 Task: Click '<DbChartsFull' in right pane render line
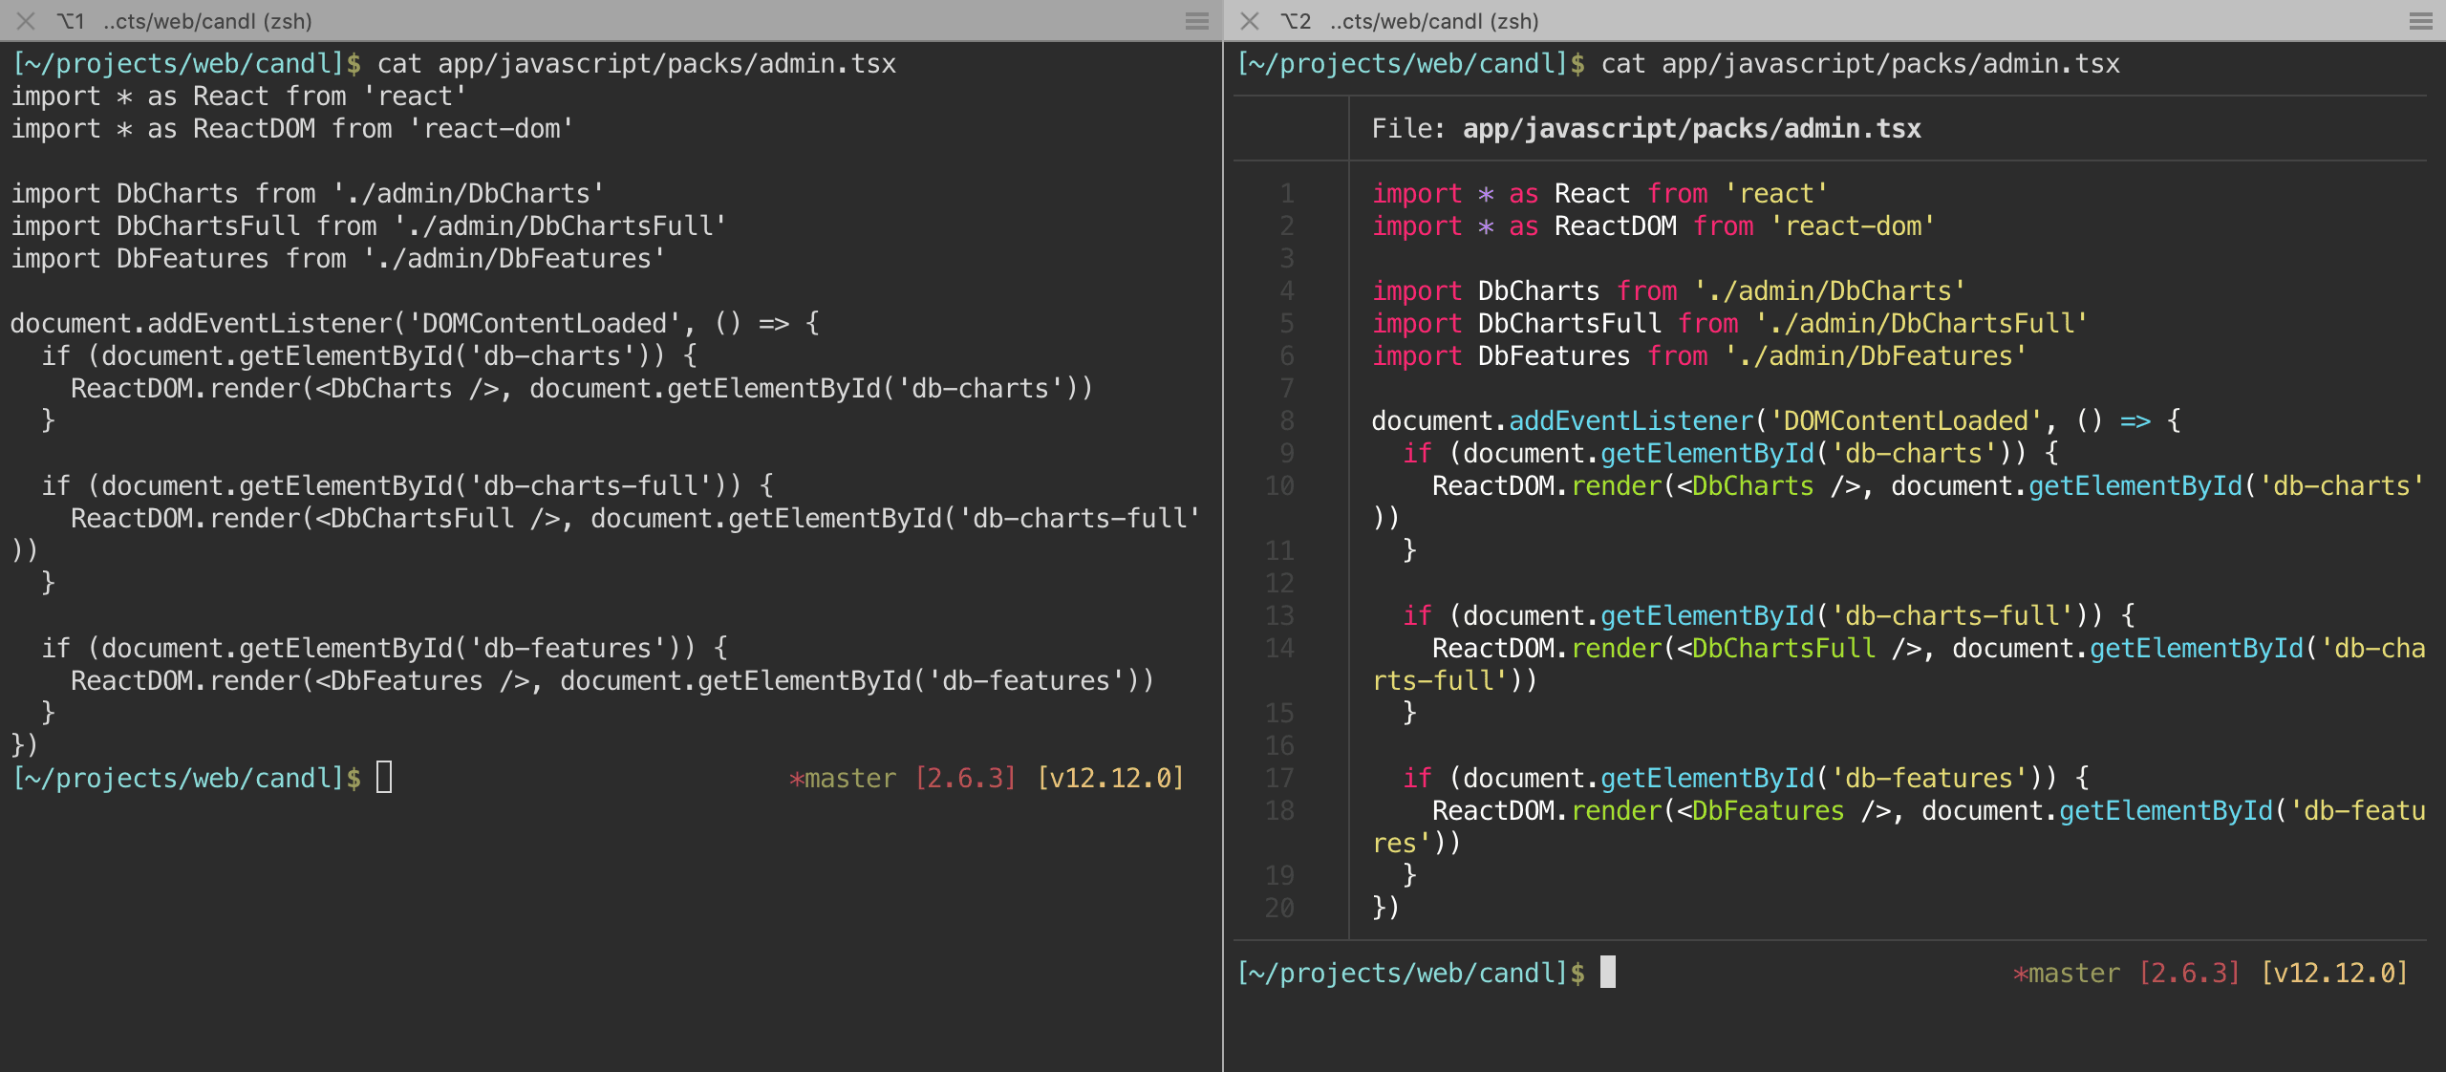(1775, 648)
